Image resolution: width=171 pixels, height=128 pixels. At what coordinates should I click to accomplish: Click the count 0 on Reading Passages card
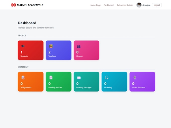point(77,84)
